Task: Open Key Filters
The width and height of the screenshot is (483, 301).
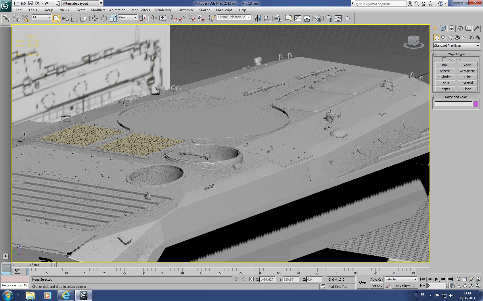Action: pos(405,286)
